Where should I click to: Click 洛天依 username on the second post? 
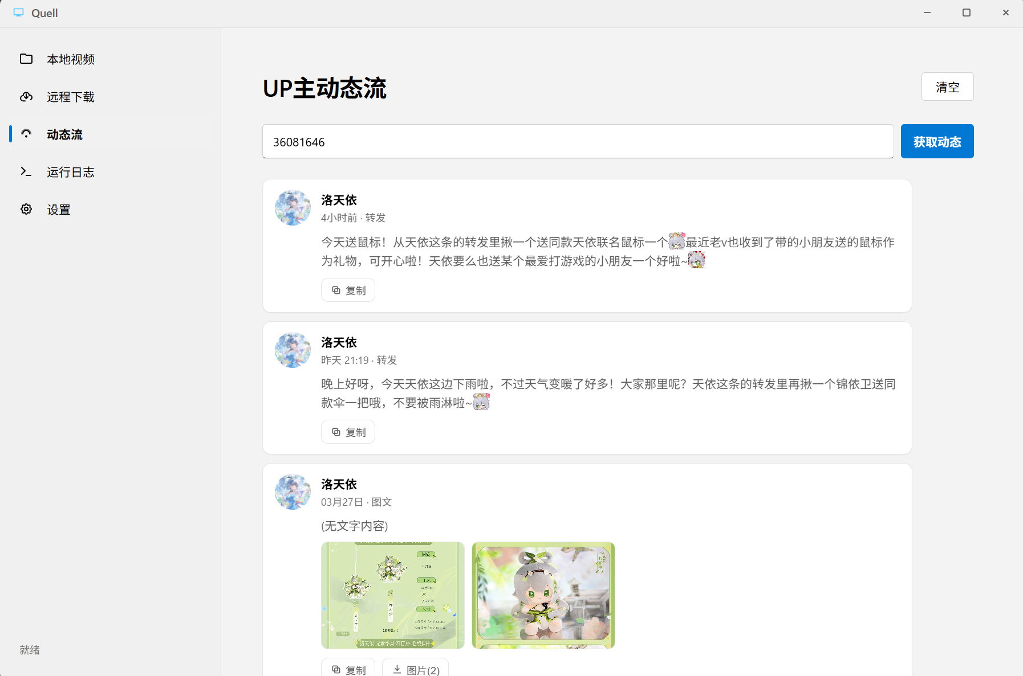[x=339, y=342]
